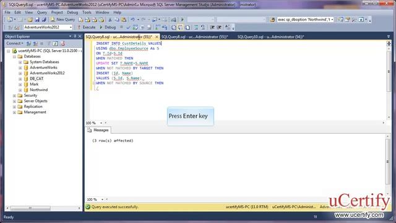Close the active SQLQuery8.sql tab
The image size is (396, 223).
(x=157, y=37)
